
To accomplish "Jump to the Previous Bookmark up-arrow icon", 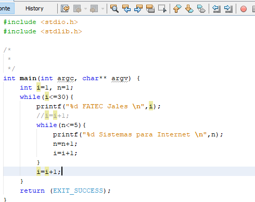I will (x=177, y=8).
